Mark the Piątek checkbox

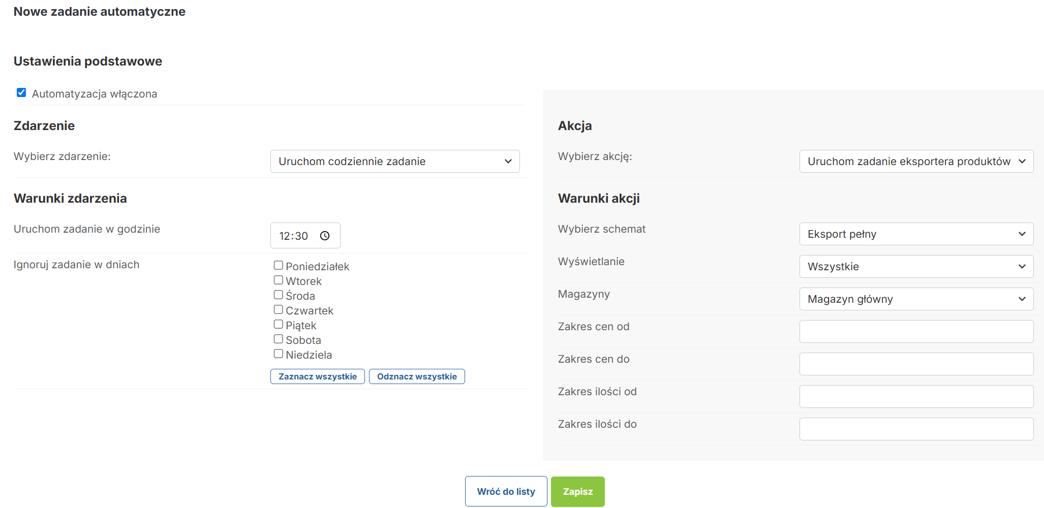[278, 324]
